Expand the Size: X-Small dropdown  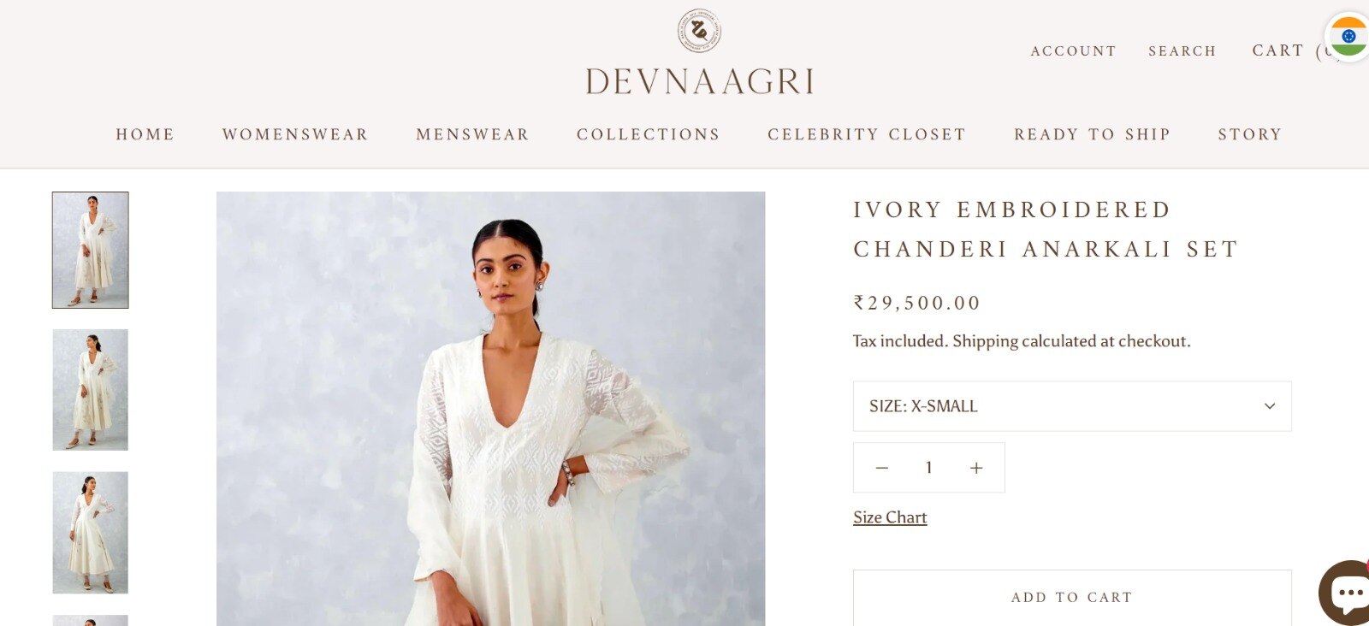[1072, 406]
